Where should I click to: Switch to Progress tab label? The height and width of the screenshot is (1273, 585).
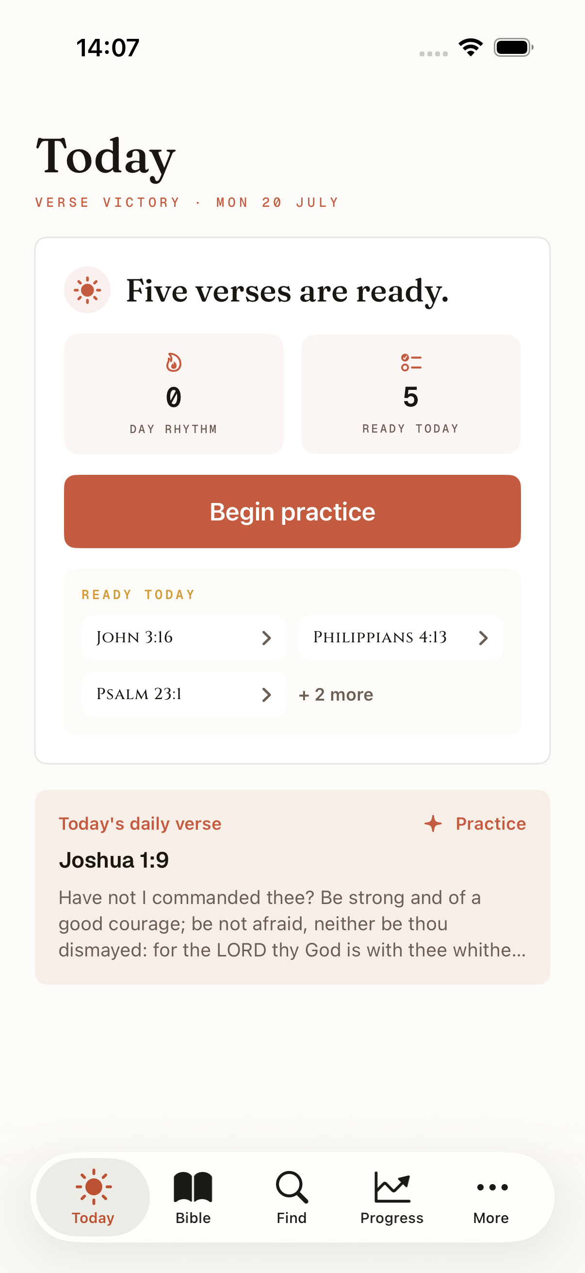[x=392, y=1218]
